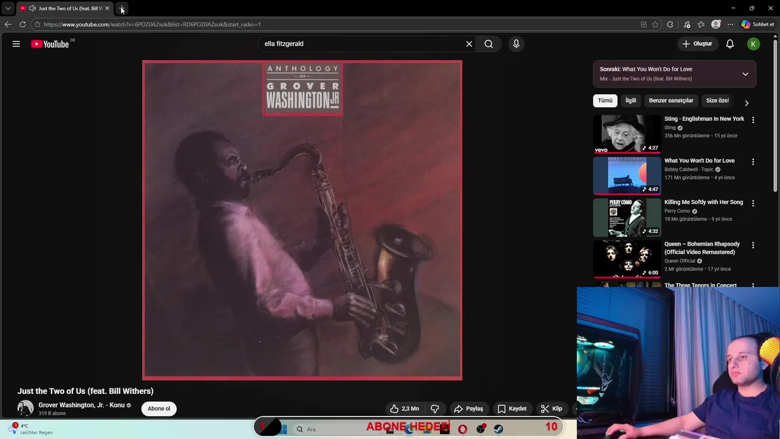Open options for What You Won't Do for Love
The height and width of the screenshot is (439, 780).
coord(753,162)
